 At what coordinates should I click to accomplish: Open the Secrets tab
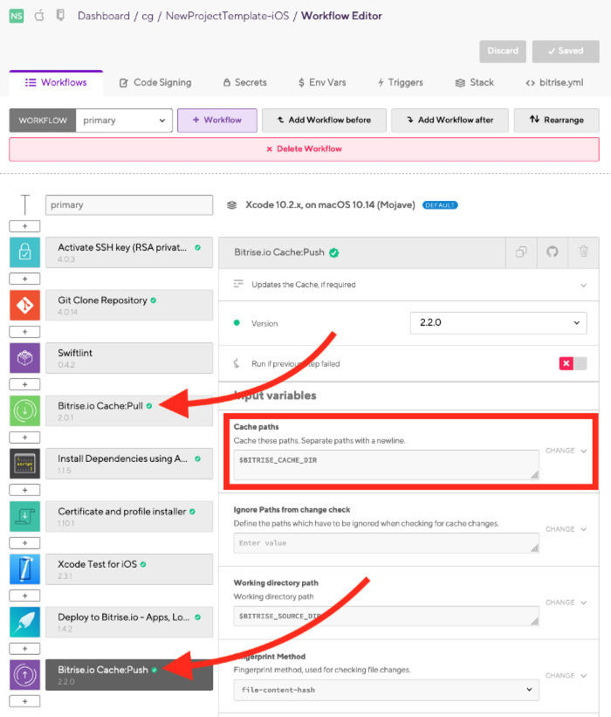pos(245,83)
